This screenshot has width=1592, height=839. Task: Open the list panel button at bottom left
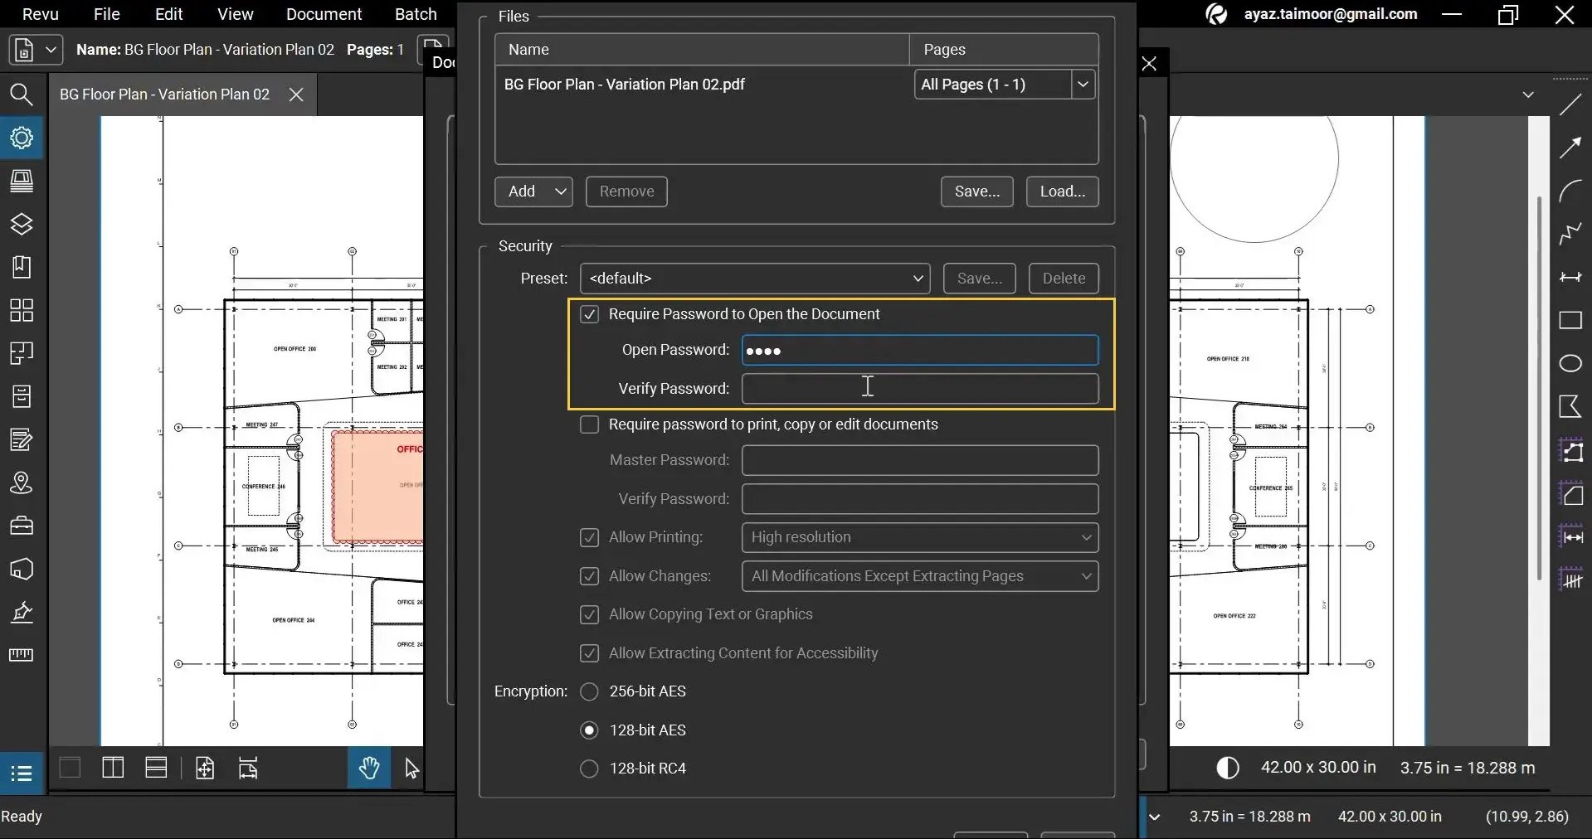click(x=22, y=774)
